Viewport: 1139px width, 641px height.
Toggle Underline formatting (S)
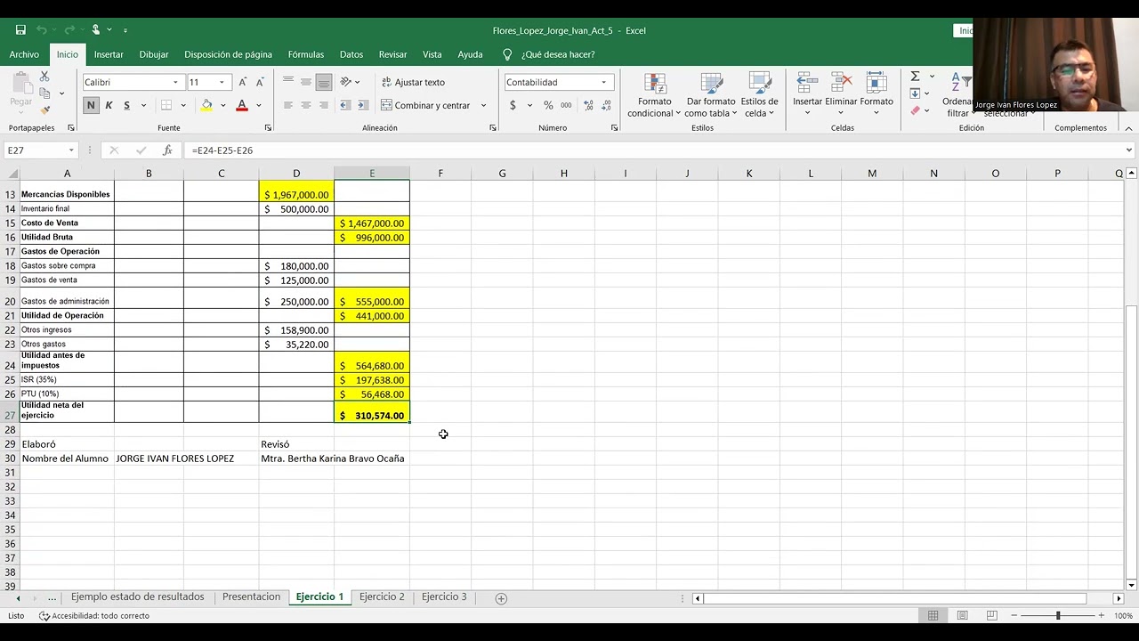tap(126, 105)
